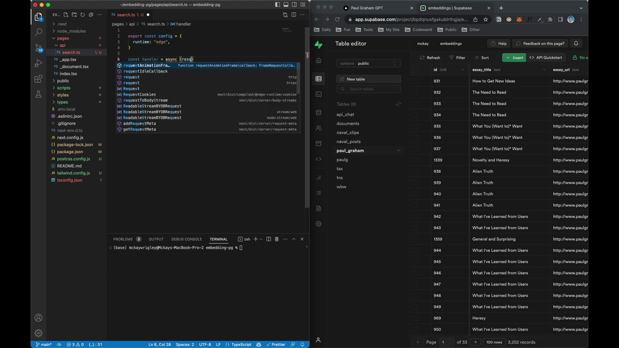This screenshot has width=619, height=348.
Task: Open the Authentication users sidebar icon
Action: (x=318, y=128)
